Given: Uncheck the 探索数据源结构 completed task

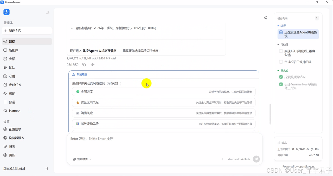Looking at the screenshot, I should (x=281, y=77).
